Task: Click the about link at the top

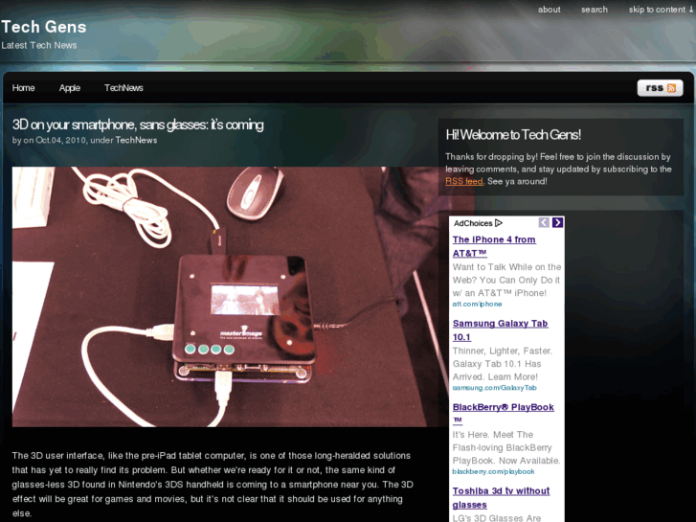Action: coord(550,10)
